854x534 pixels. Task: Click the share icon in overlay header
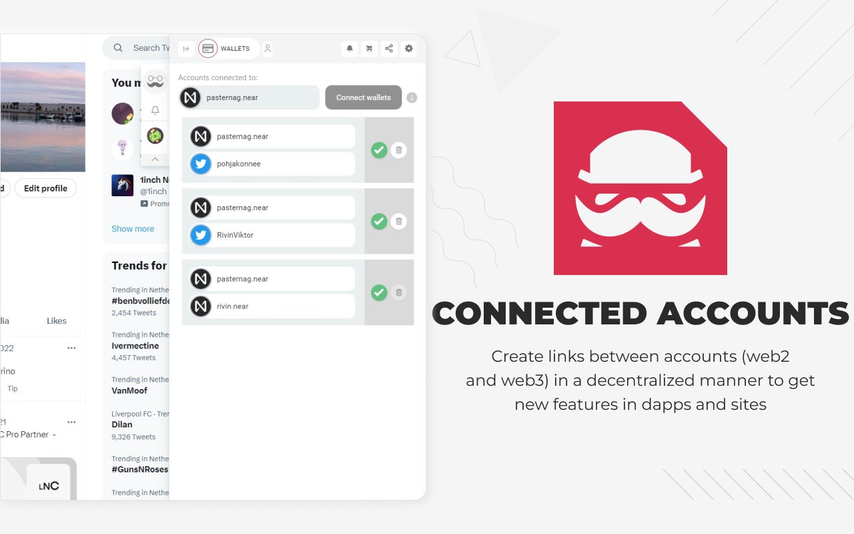point(389,49)
